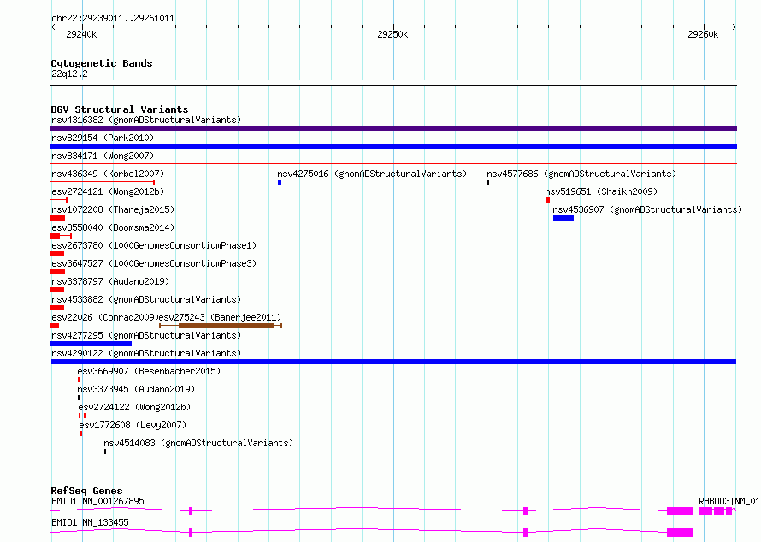Select the RHBDD3 magenta exon blocks
The width and height of the screenshot is (761, 542).
[716, 511]
